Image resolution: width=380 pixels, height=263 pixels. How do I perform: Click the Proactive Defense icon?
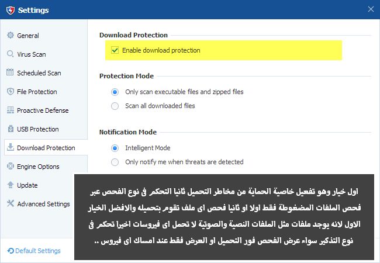point(11,110)
